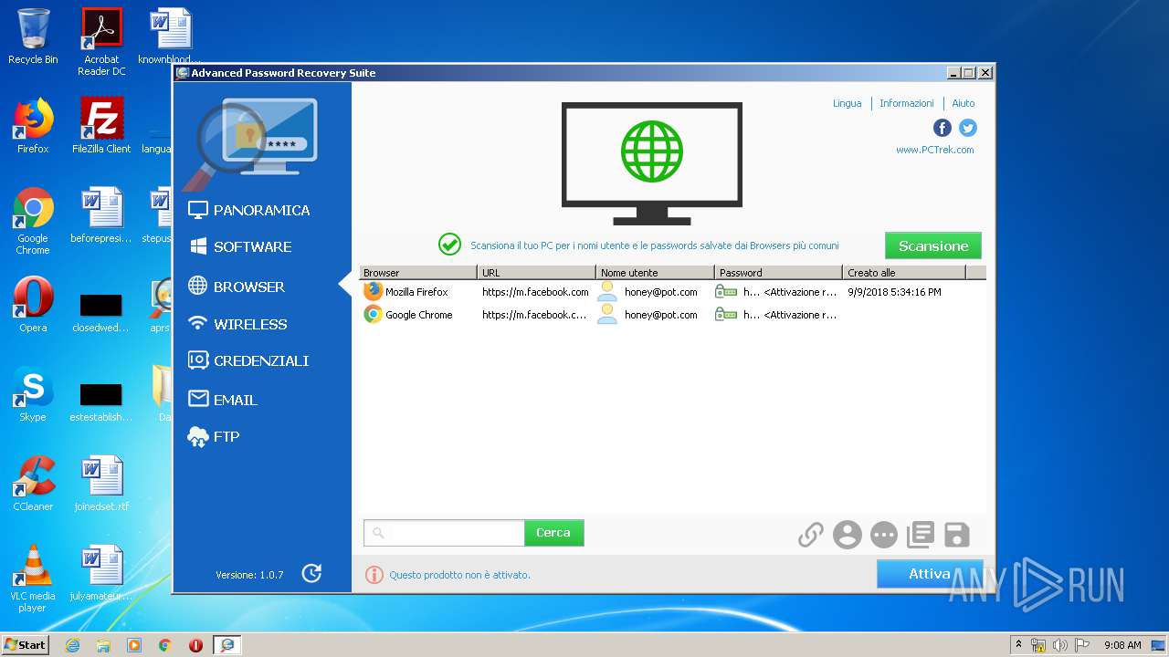Open Google Chrome desktop shortcut
This screenshot has height=657, width=1169.
(33, 221)
